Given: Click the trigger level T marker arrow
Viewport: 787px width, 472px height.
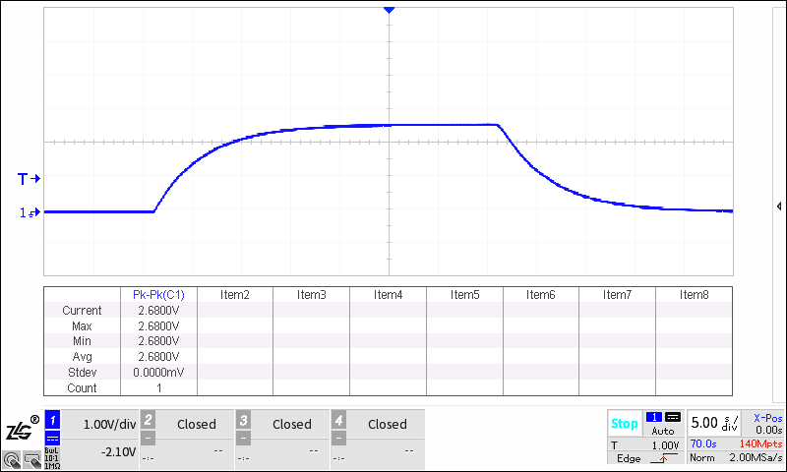Looking at the screenshot, I should coord(30,178).
